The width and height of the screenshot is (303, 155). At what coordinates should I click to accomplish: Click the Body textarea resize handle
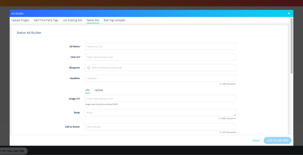[x=235, y=115]
